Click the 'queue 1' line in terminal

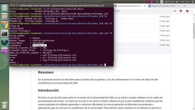tap(14, 62)
